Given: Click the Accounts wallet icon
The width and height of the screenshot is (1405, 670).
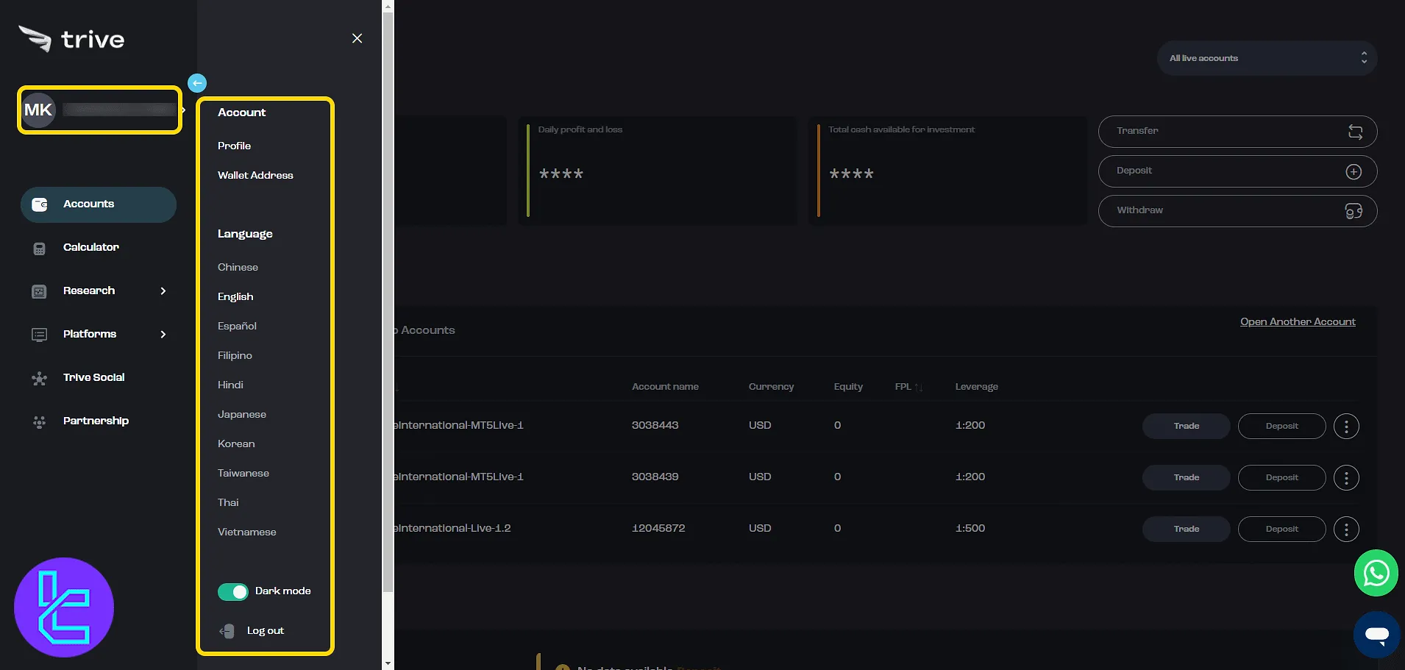Looking at the screenshot, I should [x=40, y=204].
